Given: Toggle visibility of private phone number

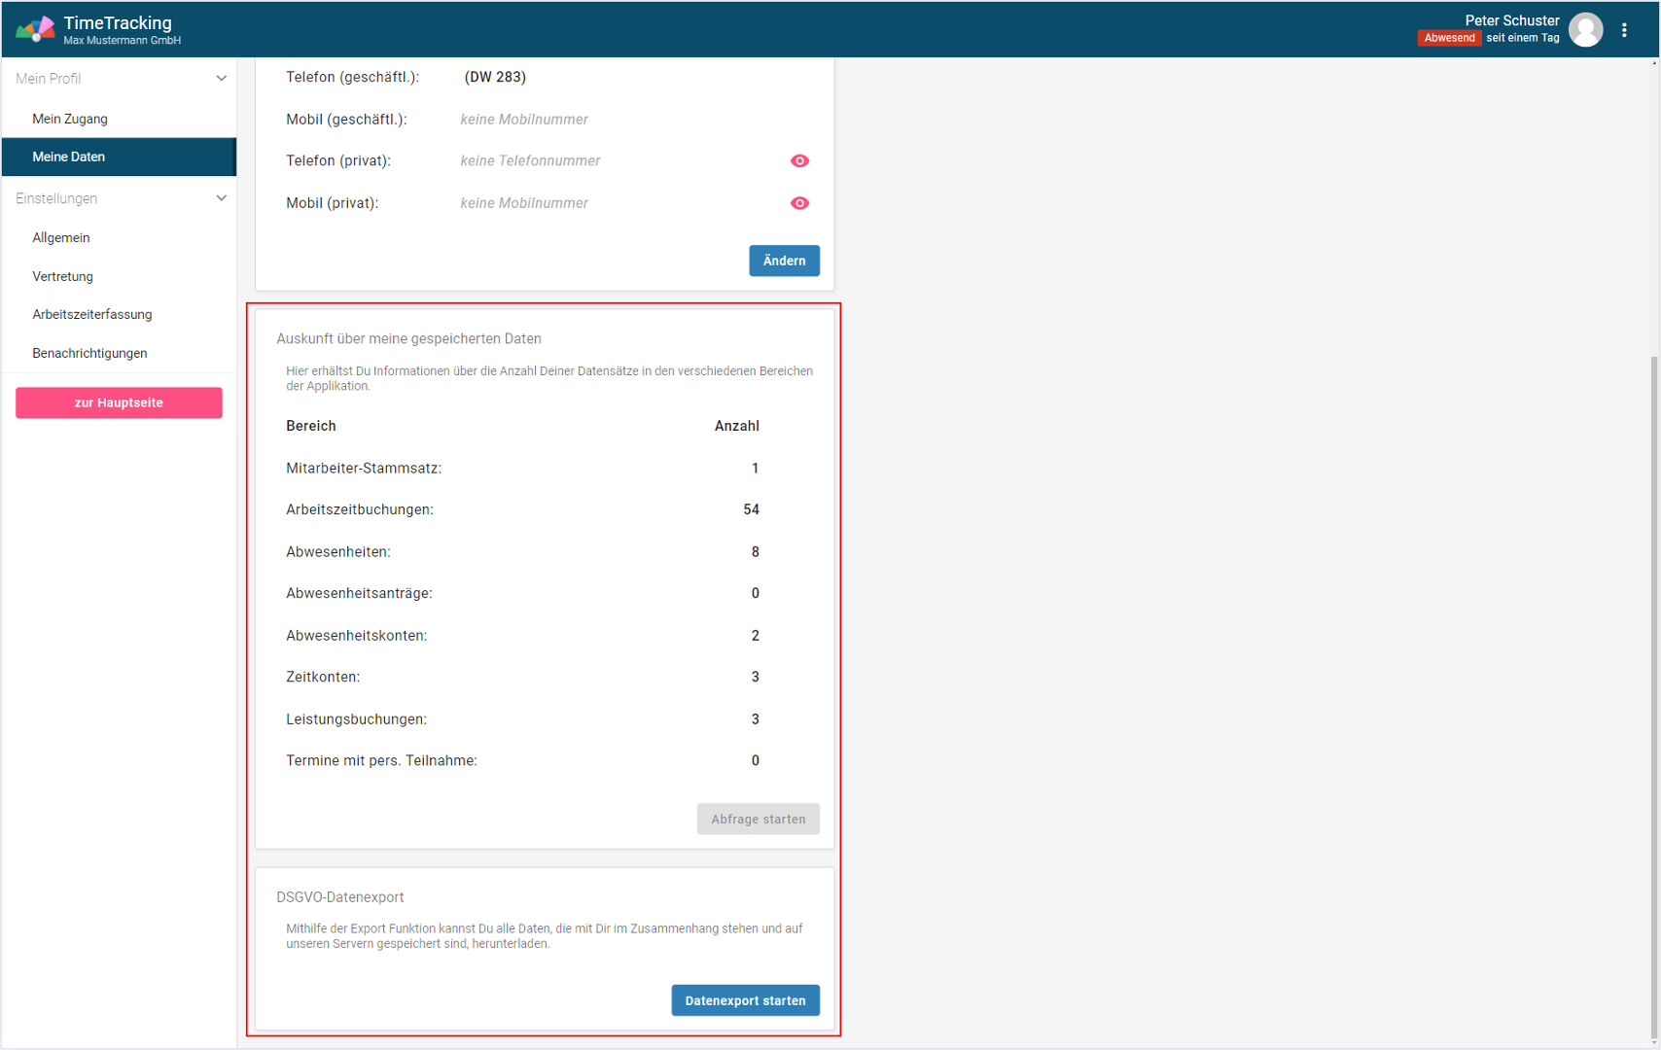Looking at the screenshot, I should (799, 161).
